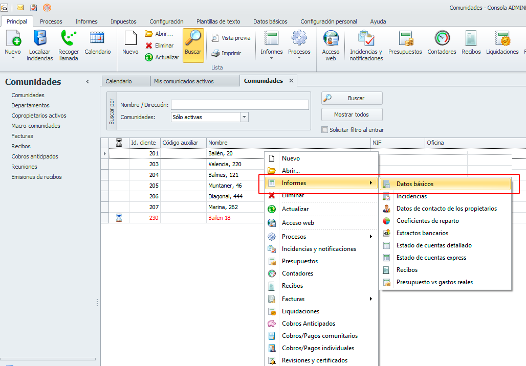This screenshot has height=366, width=526.
Task: Collapse the Comunidades side panel
Action: (x=87, y=82)
